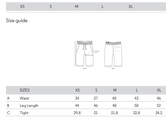Select the Leg Length row label

coord(29,106)
